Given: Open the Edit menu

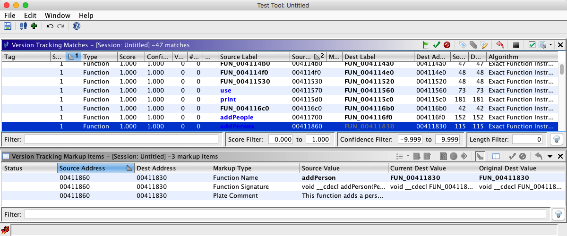Looking at the screenshot, I should point(30,16).
